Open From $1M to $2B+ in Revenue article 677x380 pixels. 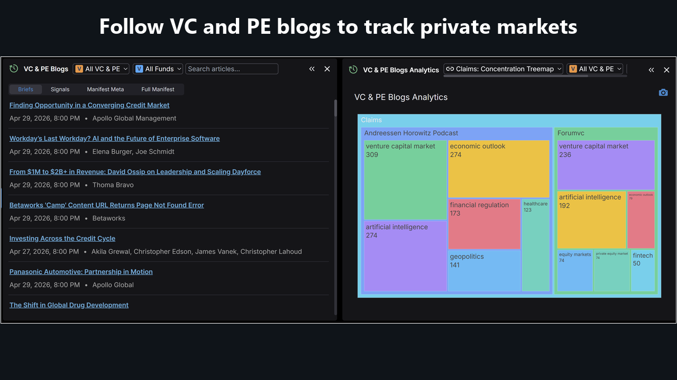[x=135, y=172]
